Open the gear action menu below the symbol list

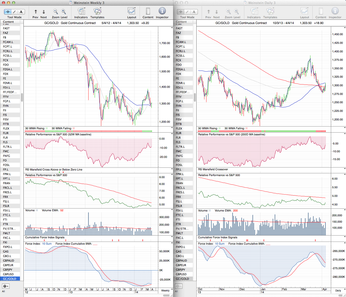point(6,286)
